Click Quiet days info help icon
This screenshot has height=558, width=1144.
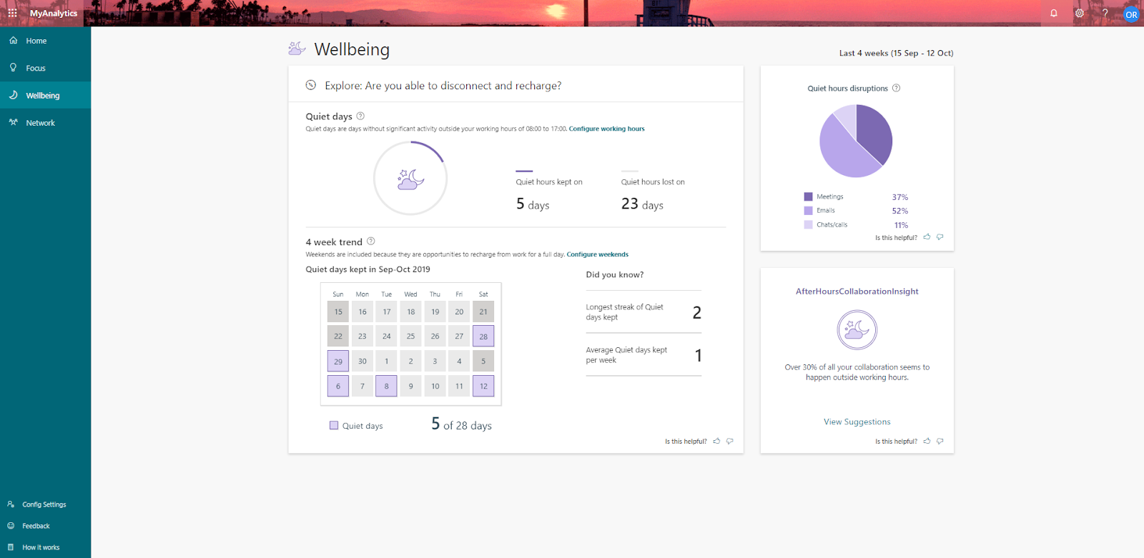(x=360, y=116)
